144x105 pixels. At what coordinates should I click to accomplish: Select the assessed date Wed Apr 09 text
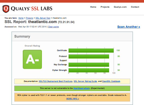32,27
